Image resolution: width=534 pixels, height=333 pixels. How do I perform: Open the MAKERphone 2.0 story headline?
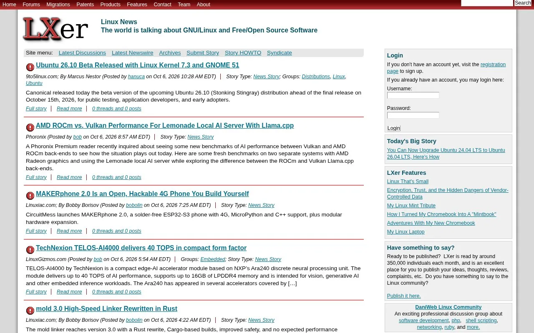point(142,194)
